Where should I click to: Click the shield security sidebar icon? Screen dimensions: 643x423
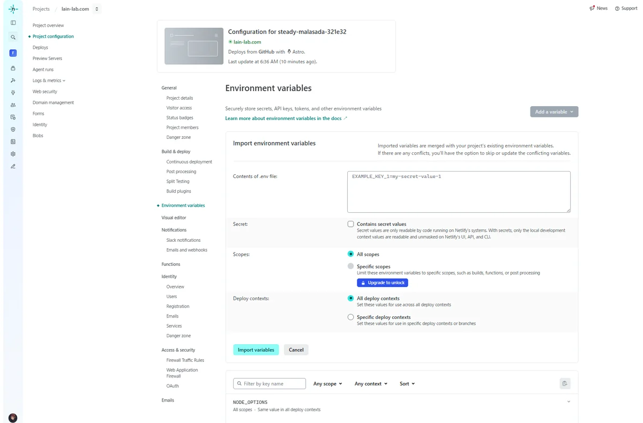pos(13,129)
